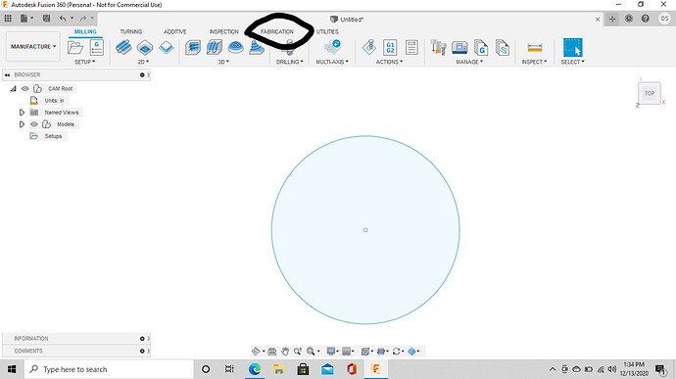Open the Data Panel grid icon
Screen dimensions: 676x379
point(8,18)
